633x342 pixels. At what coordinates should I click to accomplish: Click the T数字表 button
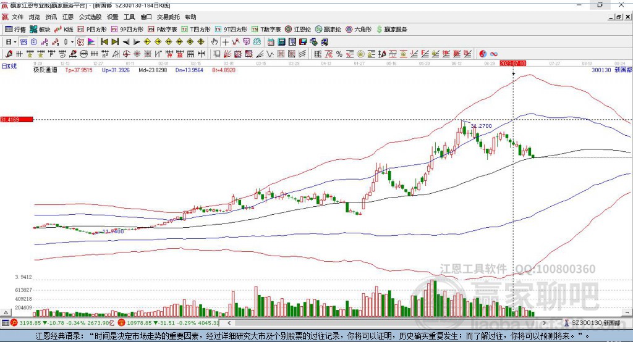270,29
